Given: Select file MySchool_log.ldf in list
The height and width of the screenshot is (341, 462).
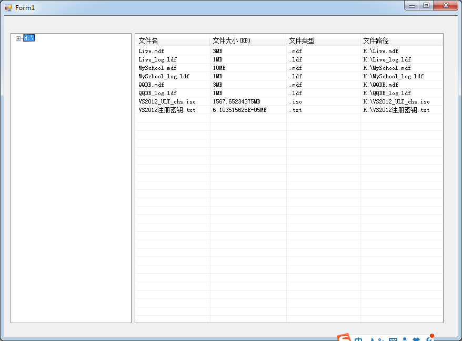Looking at the screenshot, I should tap(164, 77).
